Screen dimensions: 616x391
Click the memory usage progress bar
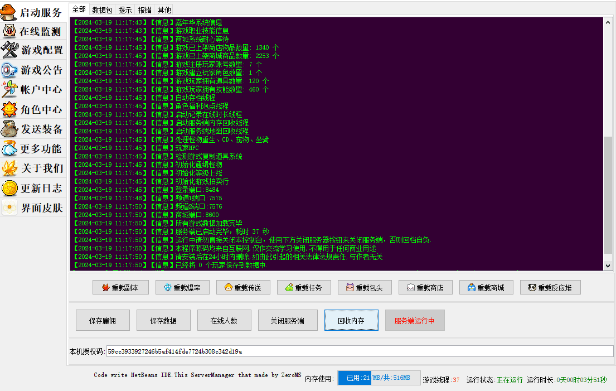[379, 378]
